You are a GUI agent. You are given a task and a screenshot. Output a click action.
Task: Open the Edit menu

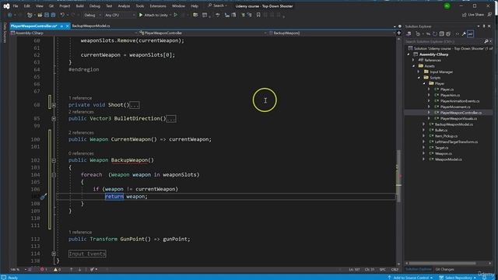tap(26, 6)
